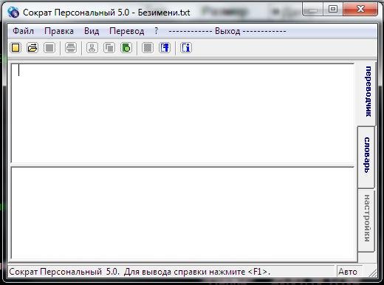384x285 pixels.
Task: Click inside the lower translation text field
Action: coord(182,213)
